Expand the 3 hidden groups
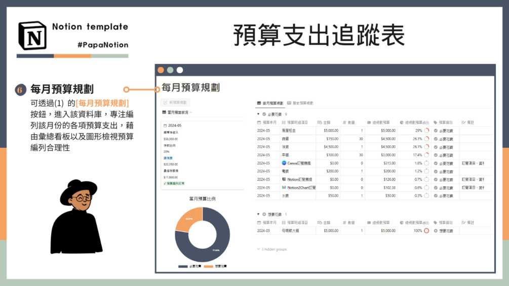 [272, 250]
